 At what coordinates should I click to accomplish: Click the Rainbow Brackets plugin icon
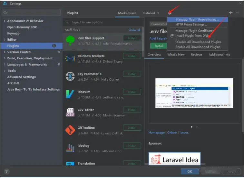(70, 59)
